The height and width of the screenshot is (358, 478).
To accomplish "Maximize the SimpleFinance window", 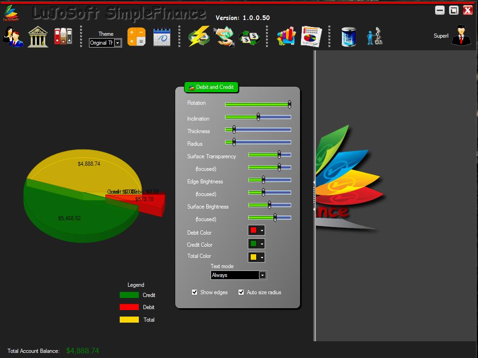I will coord(454,10).
